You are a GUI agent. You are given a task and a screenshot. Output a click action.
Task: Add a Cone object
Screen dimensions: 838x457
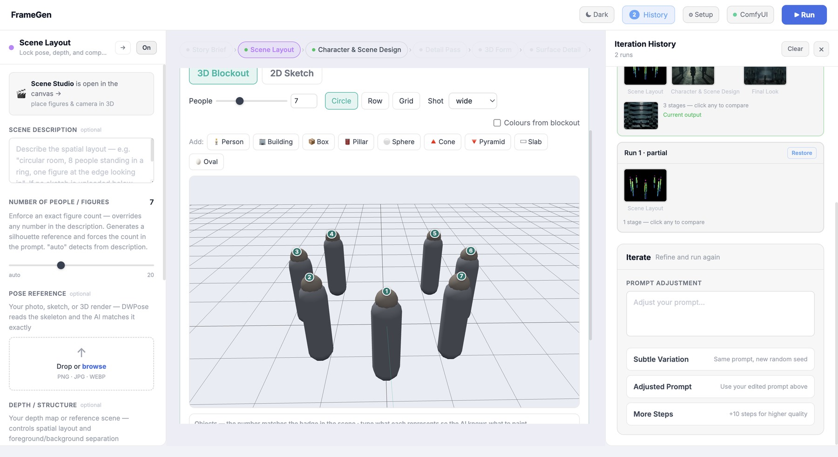pyautogui.click(x=443, y=142)
